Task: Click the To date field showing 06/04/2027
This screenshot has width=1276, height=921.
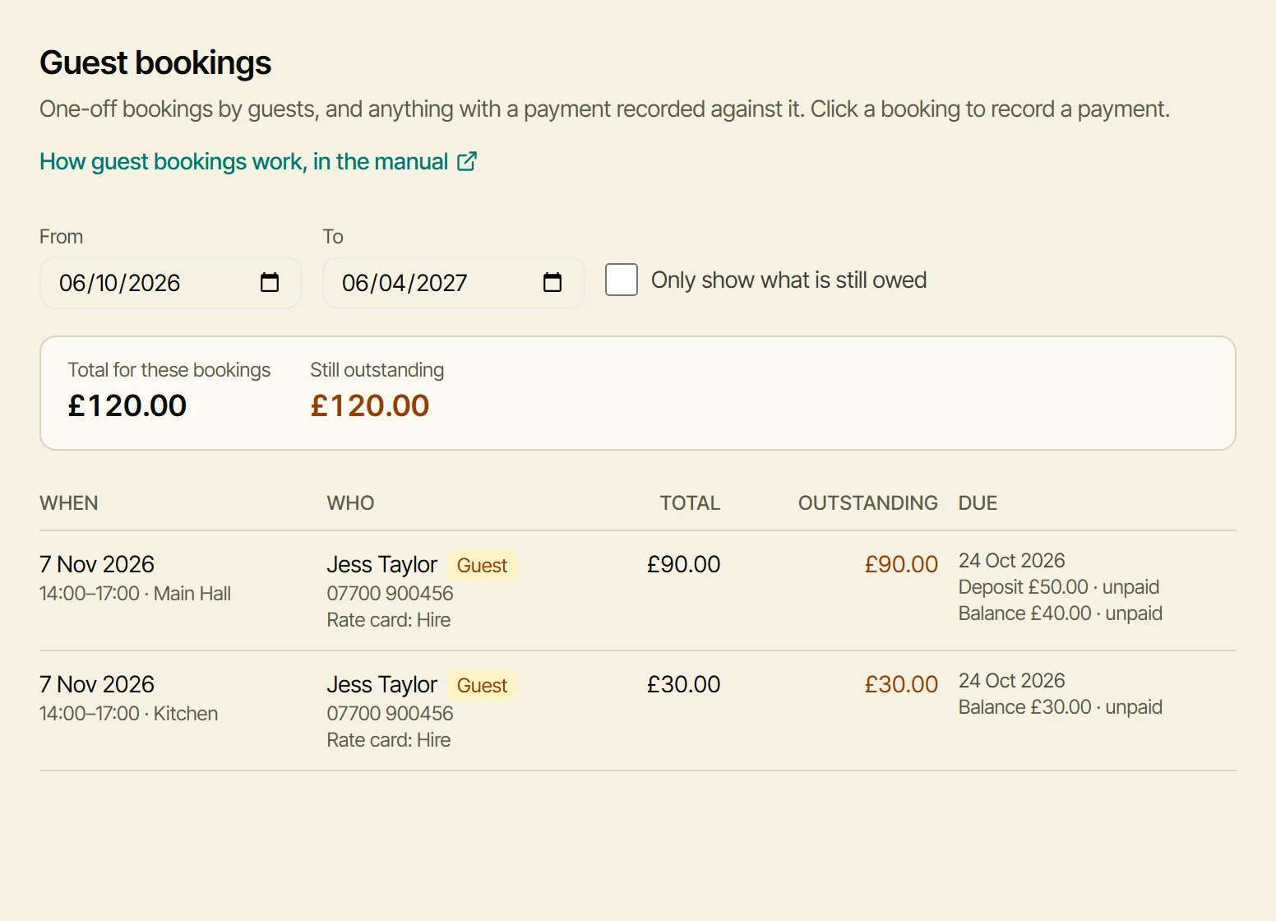Action: pyautogui.click(x=453, y=283)
